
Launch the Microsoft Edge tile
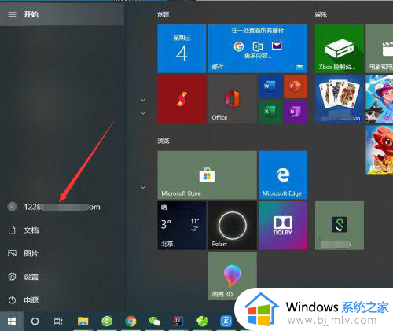click(x=283, y=175)
